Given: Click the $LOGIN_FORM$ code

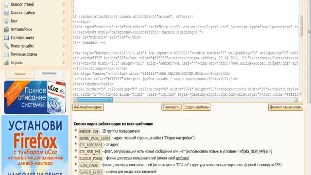Looking at the screenshot, I should point(91,158).
